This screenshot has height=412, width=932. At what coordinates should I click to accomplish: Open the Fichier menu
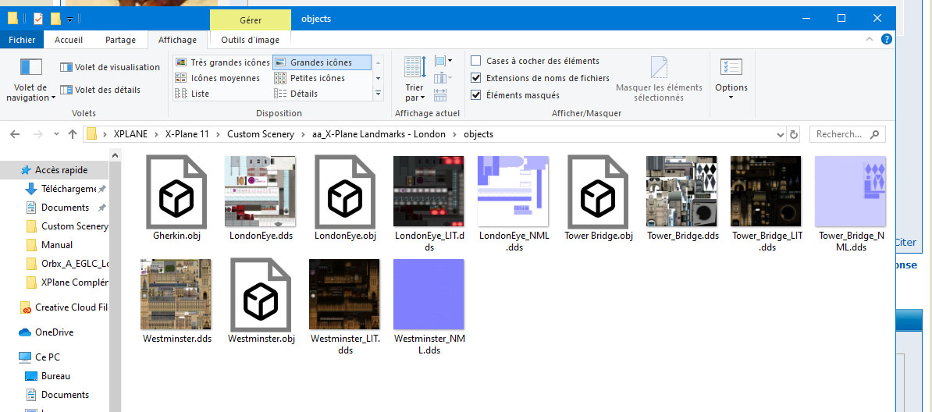click(22, 40)
